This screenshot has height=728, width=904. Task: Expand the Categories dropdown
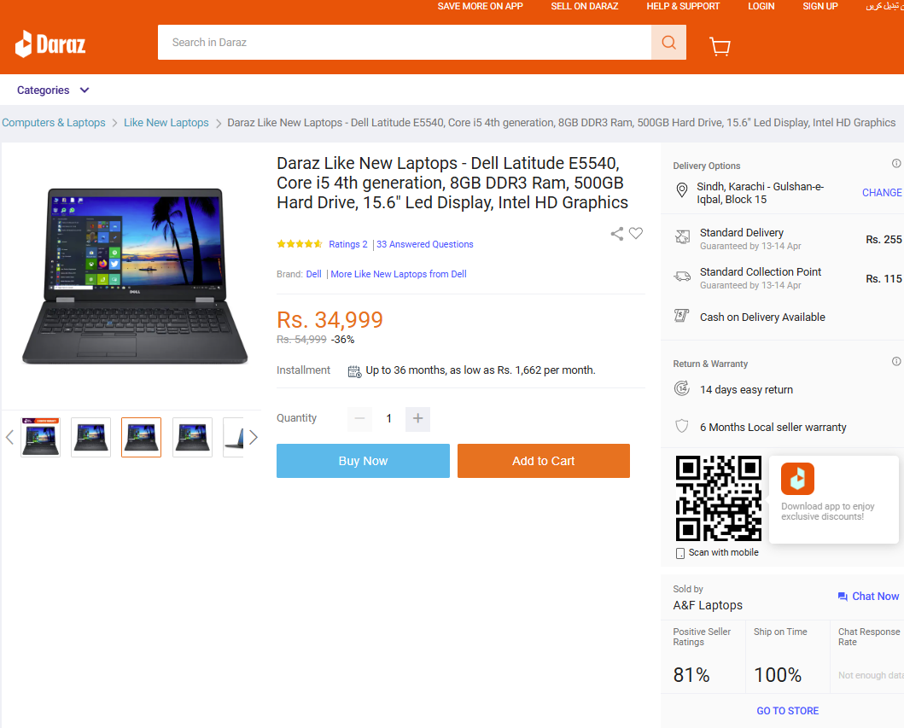[52, 90]
